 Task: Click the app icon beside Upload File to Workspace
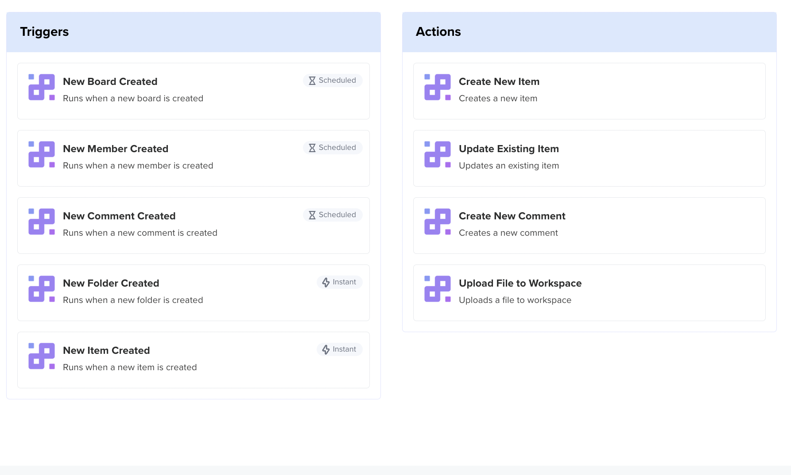(x=438, y=289)
